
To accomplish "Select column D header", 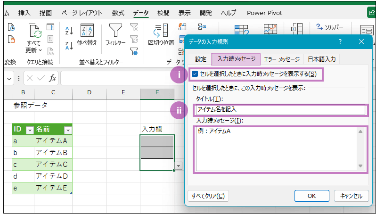I will tap(89, 92).
